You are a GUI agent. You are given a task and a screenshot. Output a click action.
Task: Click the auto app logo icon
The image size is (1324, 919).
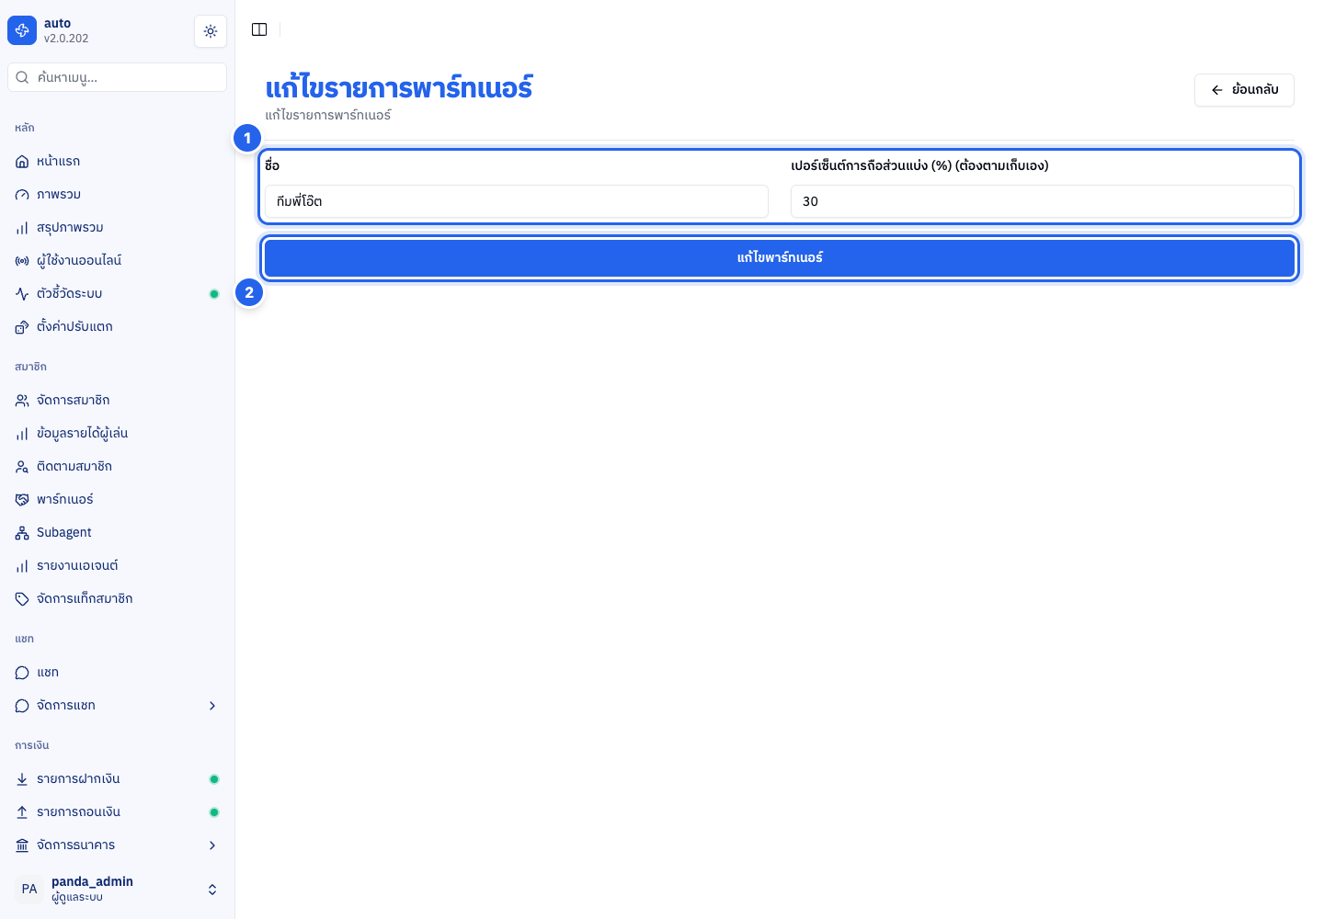[x=22, y=30]
